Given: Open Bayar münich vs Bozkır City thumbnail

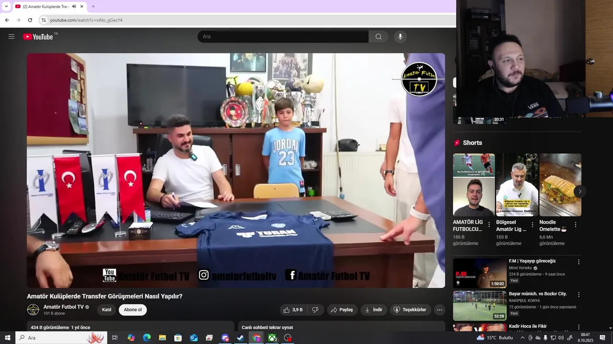Looking at the screenshot, I should click(479, 306).
